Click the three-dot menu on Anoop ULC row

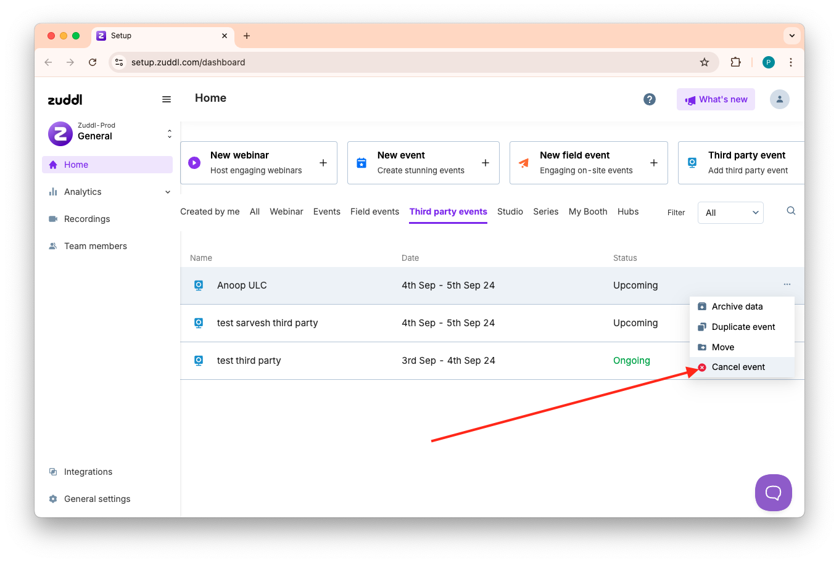point(787,284)
